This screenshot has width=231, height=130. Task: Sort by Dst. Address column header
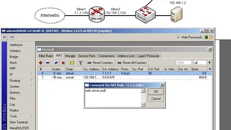111,69
